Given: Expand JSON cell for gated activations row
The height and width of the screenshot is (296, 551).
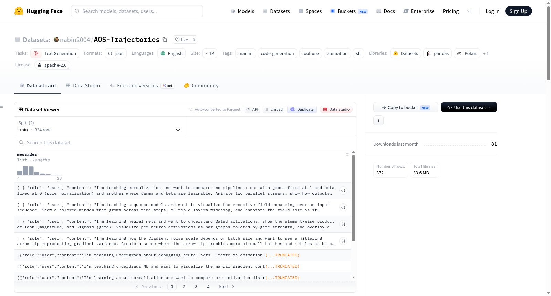Looking at the screenshot, I should point(343,224).
